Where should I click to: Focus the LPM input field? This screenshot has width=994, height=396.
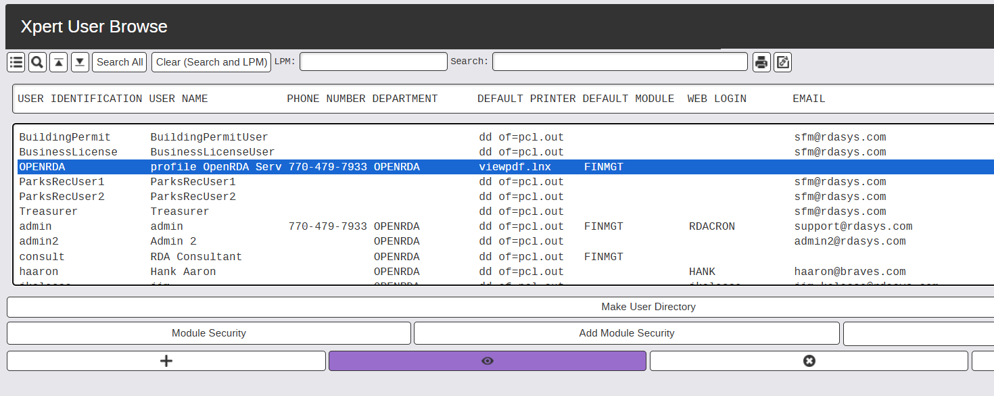coord(373,61)
